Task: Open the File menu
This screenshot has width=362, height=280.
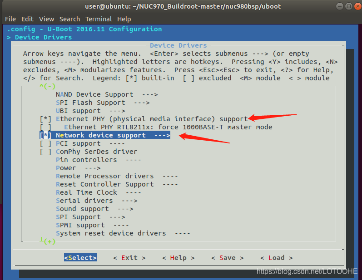Action: [10, 19]
